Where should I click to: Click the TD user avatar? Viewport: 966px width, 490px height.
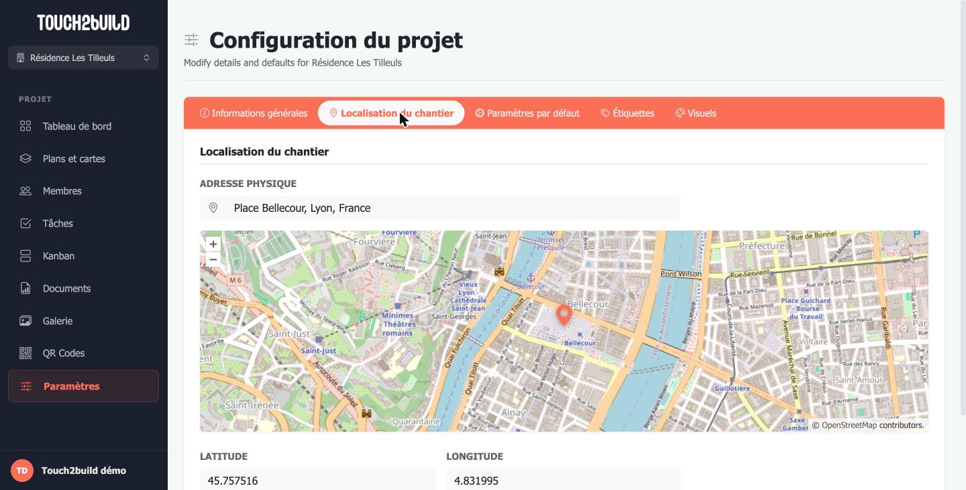coord(22,471)
